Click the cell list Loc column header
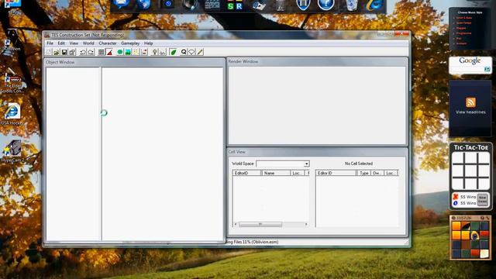 coord(298,173)
